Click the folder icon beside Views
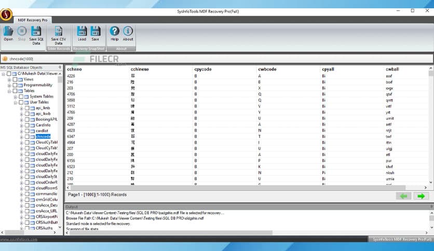434x251 pixels. (x=20, y=79)
